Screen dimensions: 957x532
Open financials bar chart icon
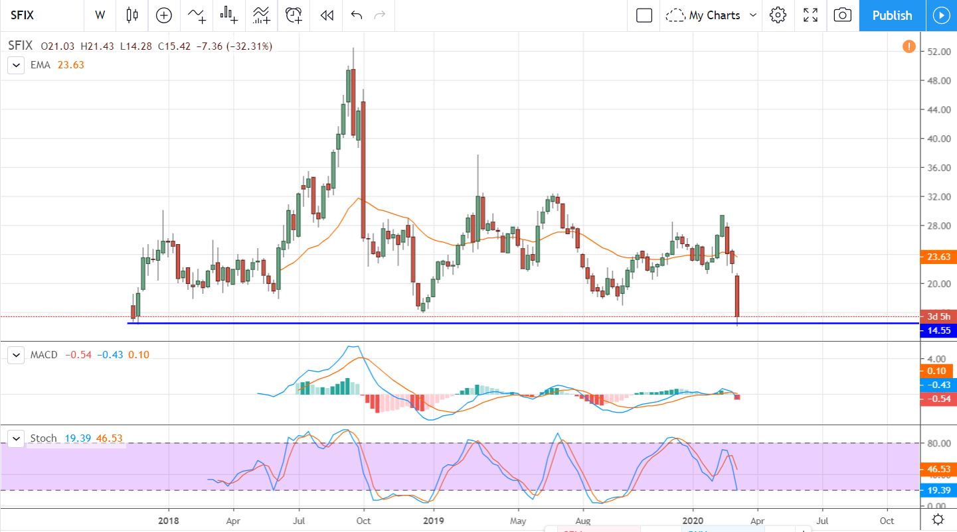pyautogui.click(x=230, y=15)
